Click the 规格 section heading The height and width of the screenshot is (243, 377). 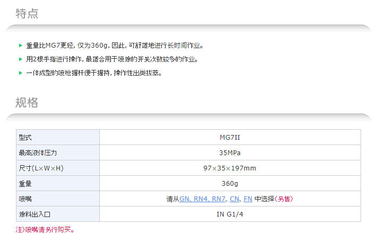[27, 103]
